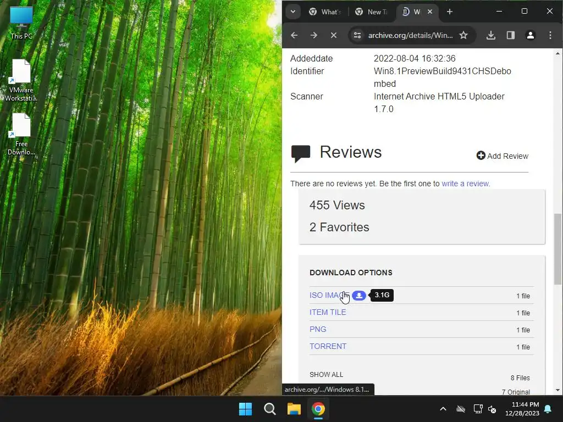This screenshot has height=422, width=563.
Task: Open a new Chrome tab
Action: pyautogui.click(x=450, y=12)
